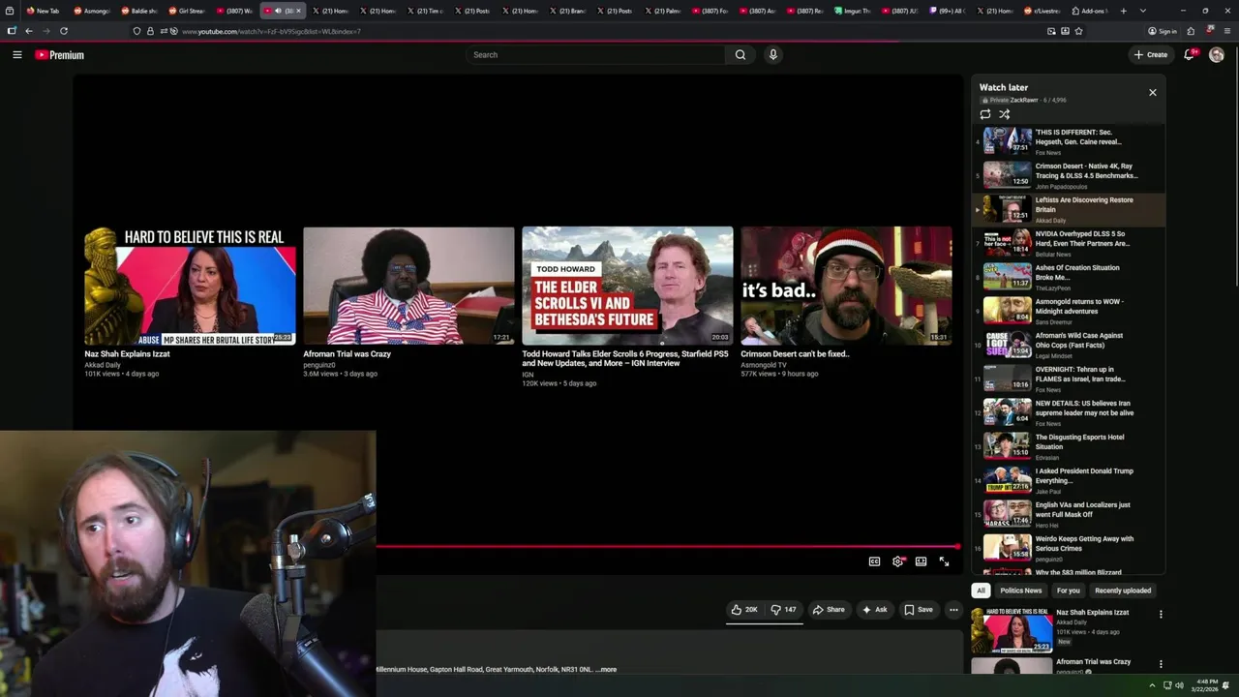Open the player settings gear menu

(x=898, y=561)
